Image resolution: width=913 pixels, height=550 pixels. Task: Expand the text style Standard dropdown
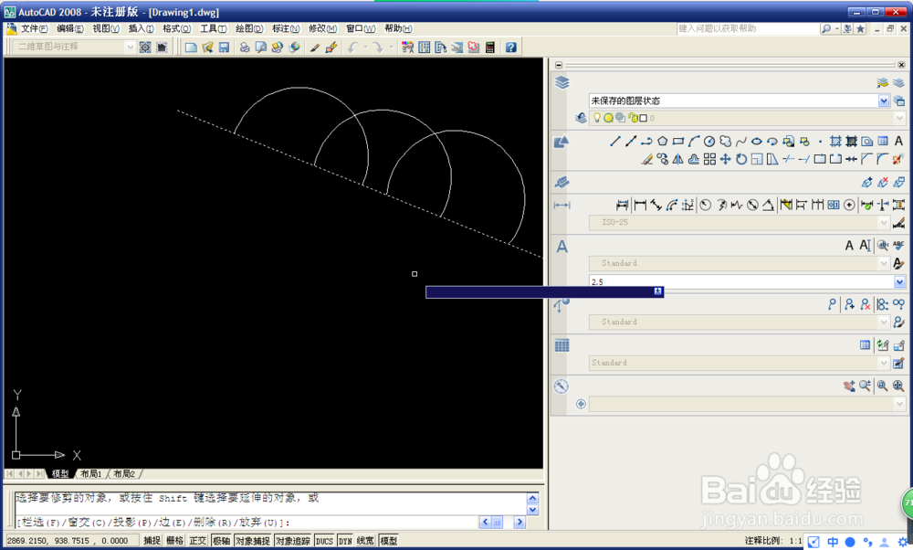[884, 263]
